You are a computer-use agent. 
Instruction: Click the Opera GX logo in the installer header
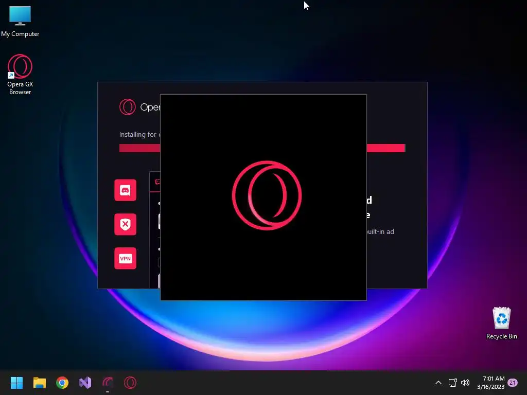coord(128,107)
